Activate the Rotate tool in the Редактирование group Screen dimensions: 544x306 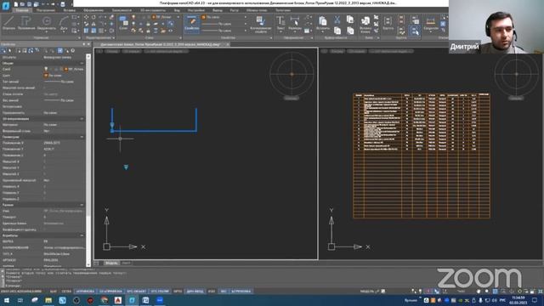[x=93, y=17]
